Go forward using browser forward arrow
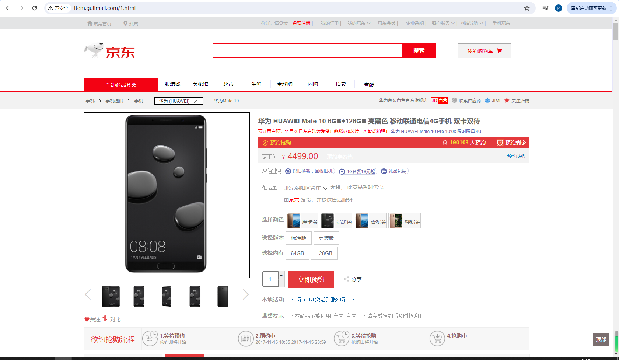 21,8
